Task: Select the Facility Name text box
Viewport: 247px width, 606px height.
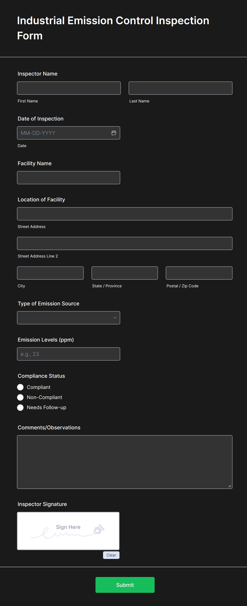Action: coord(68,178)
